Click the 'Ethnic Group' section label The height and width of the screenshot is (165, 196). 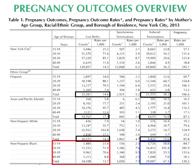point(20,72)
